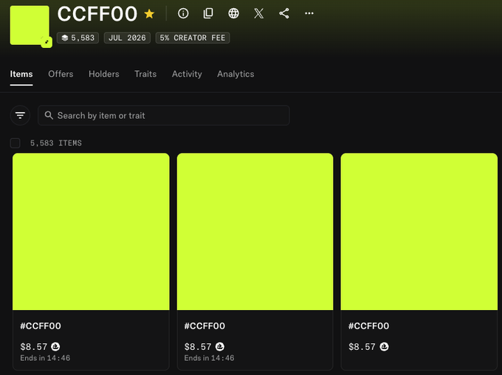
Task: Click the third card's #CCFF00 title
Action: click(x=369, y=326)
